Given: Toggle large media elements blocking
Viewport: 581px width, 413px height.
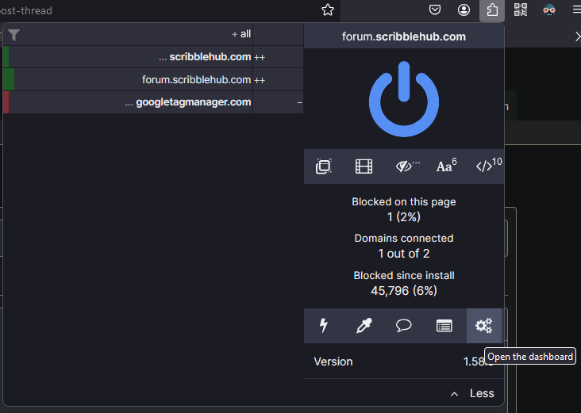Looking at the screenshot, I should (364, 166).
